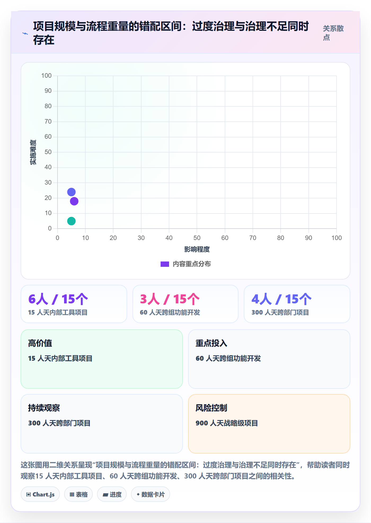Click the chart title heading text
The height and width of the screenshot is (523, 371).
click(171, 33)
